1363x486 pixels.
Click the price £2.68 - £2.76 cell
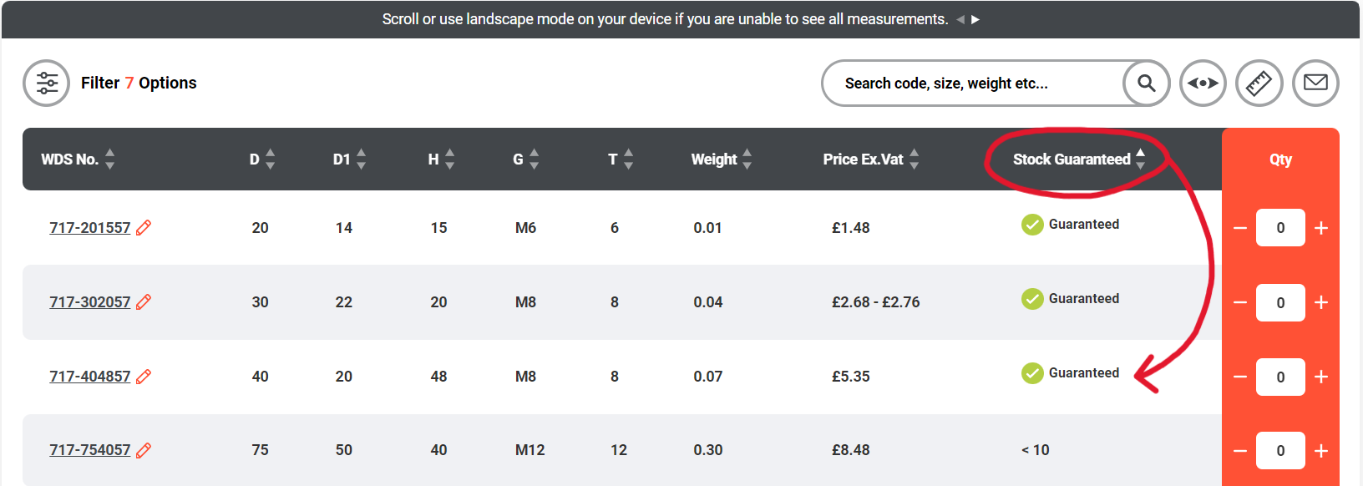tap(875, 301)
